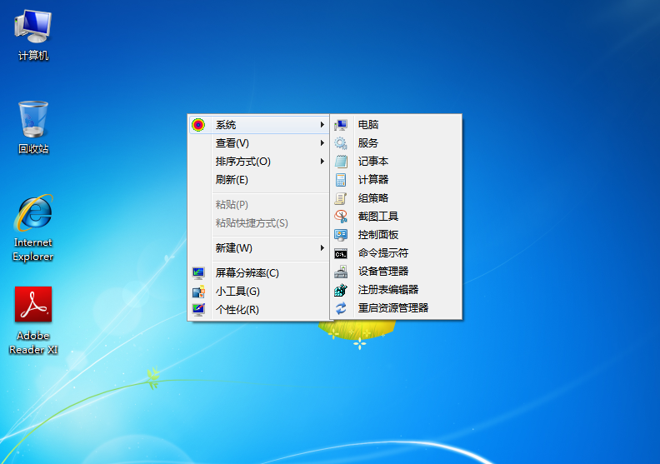The height and width of the screenshot is (464, 660).
Task: Expand the 新建(W) submenu arrow
Action: click(x=322, y=247)
